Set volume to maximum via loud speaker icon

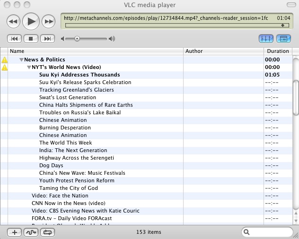(112, 39)
